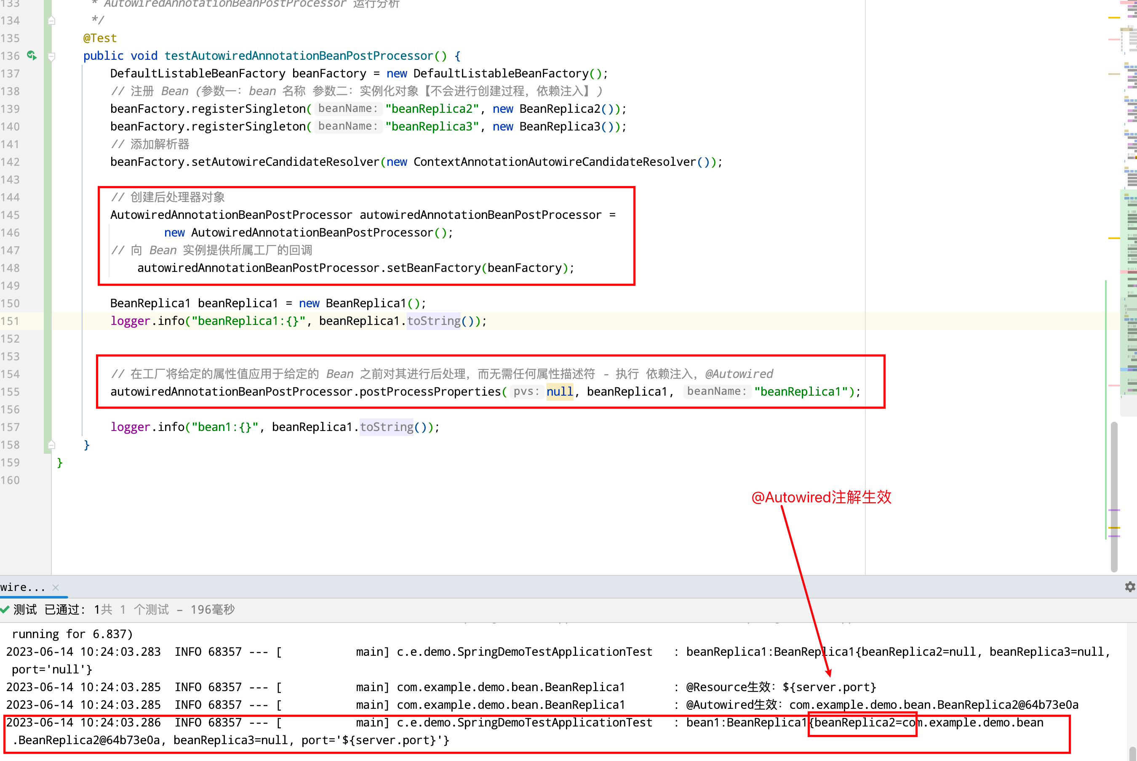Collapse the method fold marker on line 136
The width and height of the screenshot is (1137, 761).
[51, 56]
